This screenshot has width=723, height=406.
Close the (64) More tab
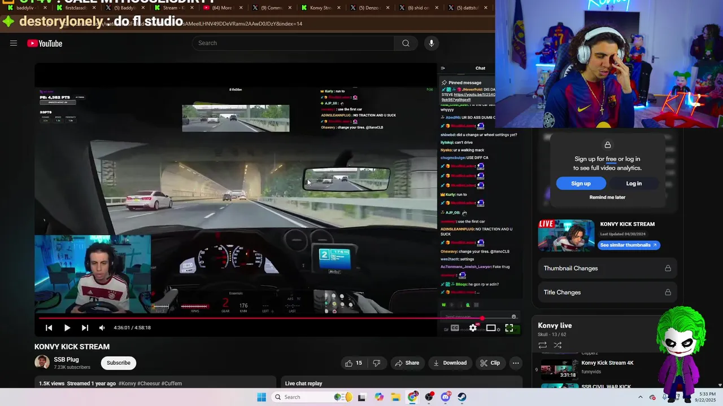pos(241,8)
